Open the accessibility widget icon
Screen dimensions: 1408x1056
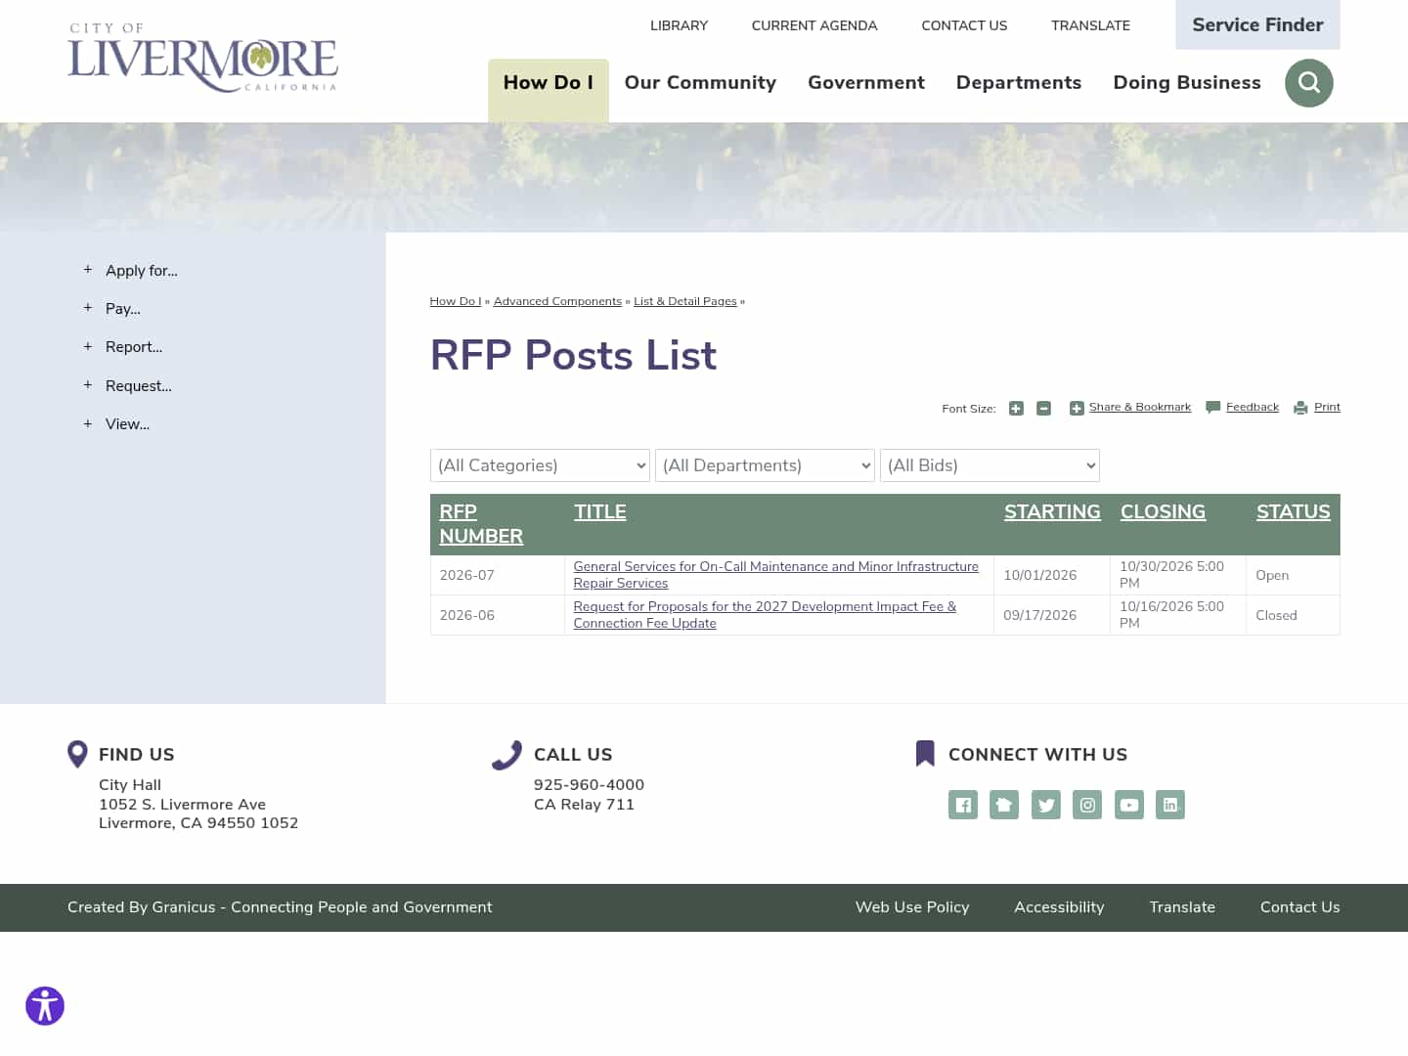click(x=45, y=1006)
